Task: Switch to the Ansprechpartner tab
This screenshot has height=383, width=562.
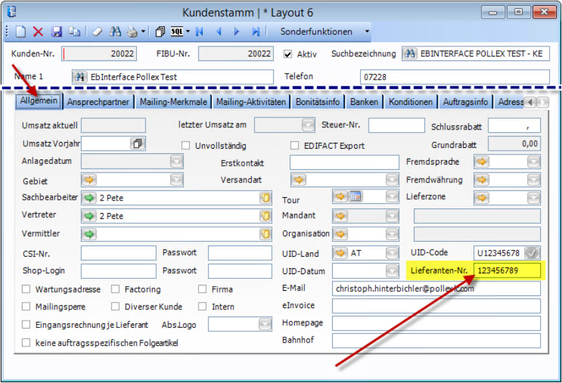Action: click(98, 102)
